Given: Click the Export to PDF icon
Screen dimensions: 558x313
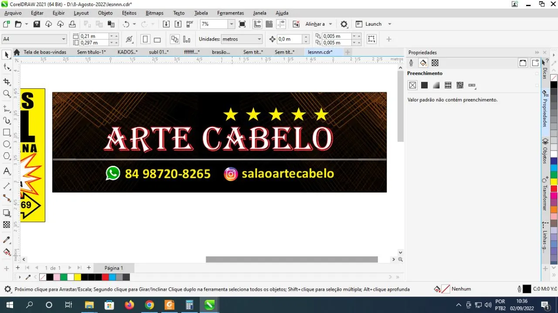Looking at the screenshot, I should click(190, 24).
